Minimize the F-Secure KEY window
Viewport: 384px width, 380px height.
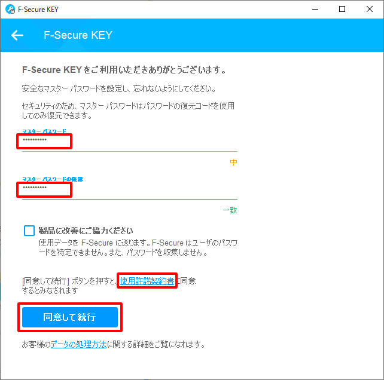click(x=315, y=10)
